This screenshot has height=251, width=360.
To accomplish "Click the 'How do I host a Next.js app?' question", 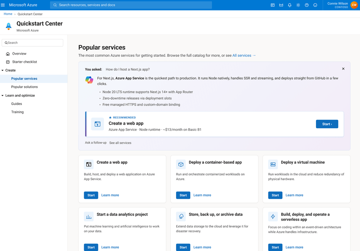I will [x=128, y=69].
